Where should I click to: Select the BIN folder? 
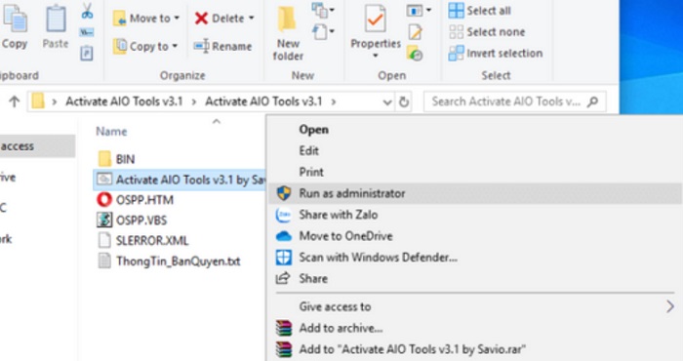click(116, 159)
